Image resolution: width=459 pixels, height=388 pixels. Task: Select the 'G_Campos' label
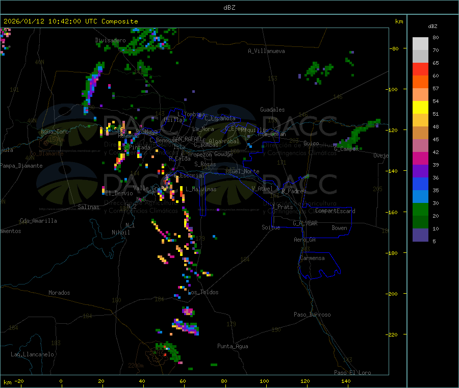(x=346, y=149)
